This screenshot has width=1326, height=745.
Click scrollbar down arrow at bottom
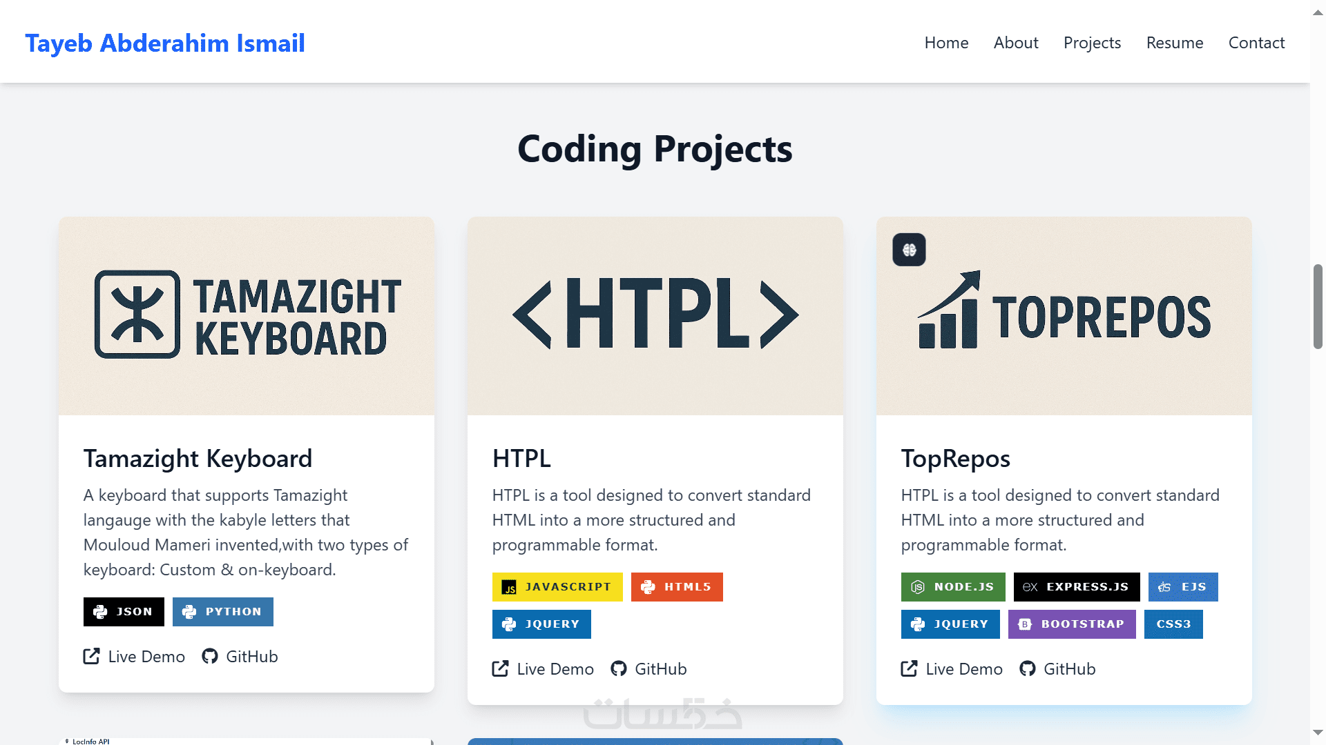click(1318, 733)
